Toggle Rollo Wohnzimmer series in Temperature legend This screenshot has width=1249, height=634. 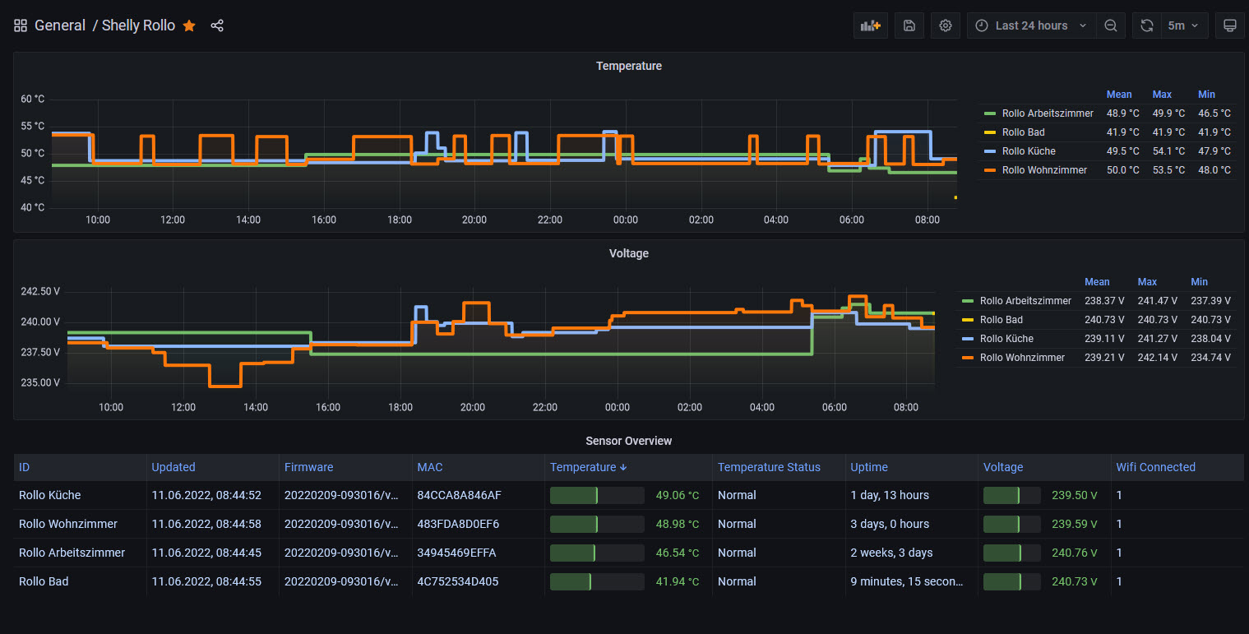coord(1044,170)
